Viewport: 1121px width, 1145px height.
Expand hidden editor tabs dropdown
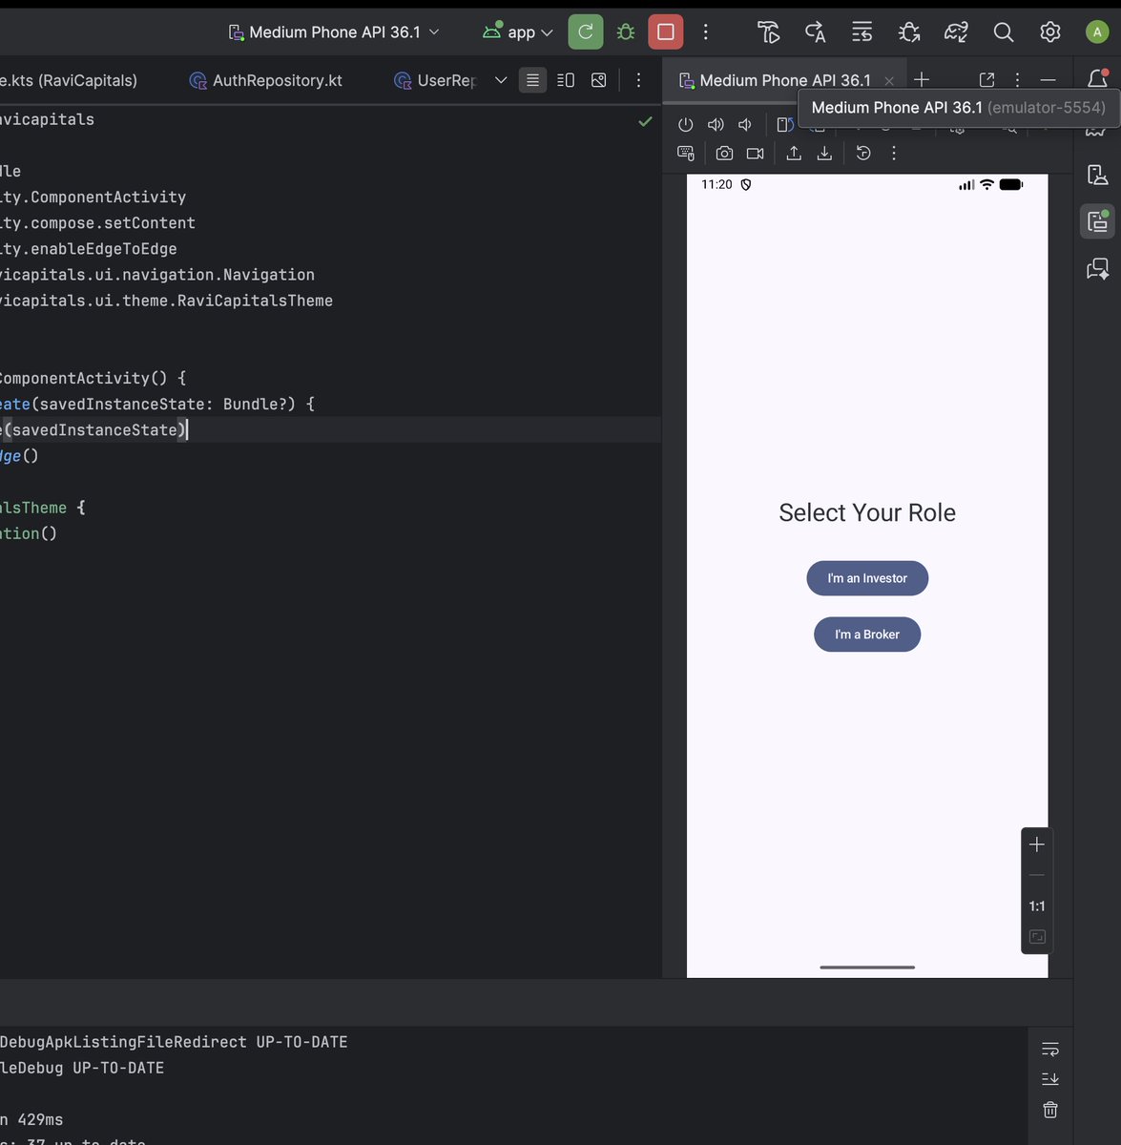(x=501, y=80)
